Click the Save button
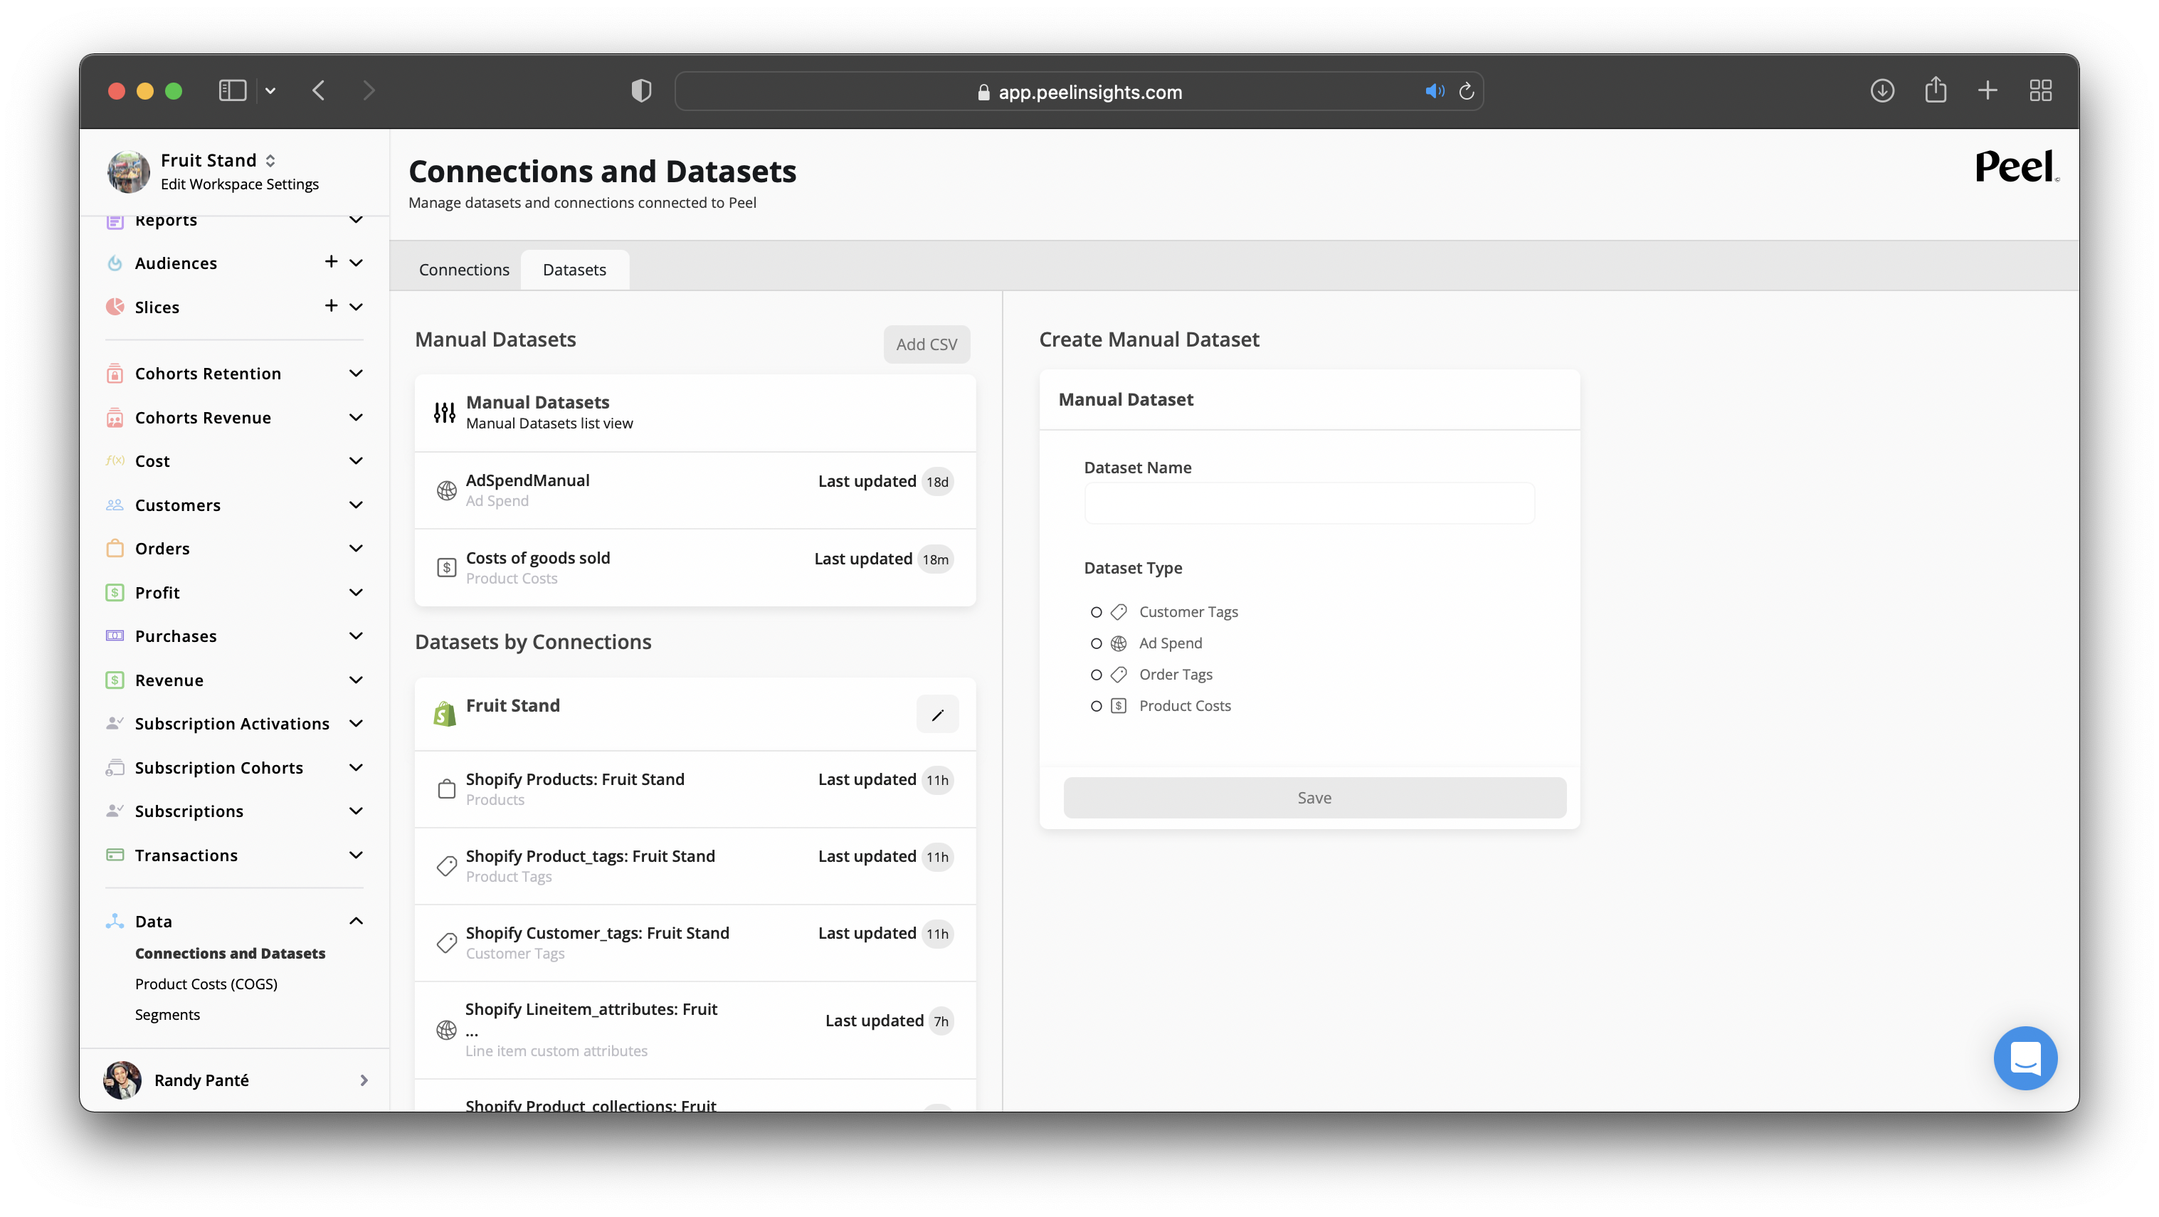 pyautogui.click(x=1314, y=798)
